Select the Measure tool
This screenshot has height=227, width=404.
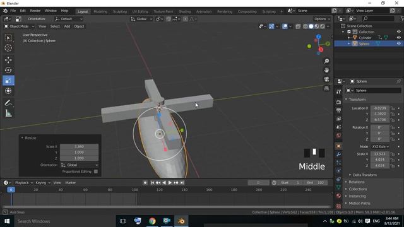click(x=8, y=113)
